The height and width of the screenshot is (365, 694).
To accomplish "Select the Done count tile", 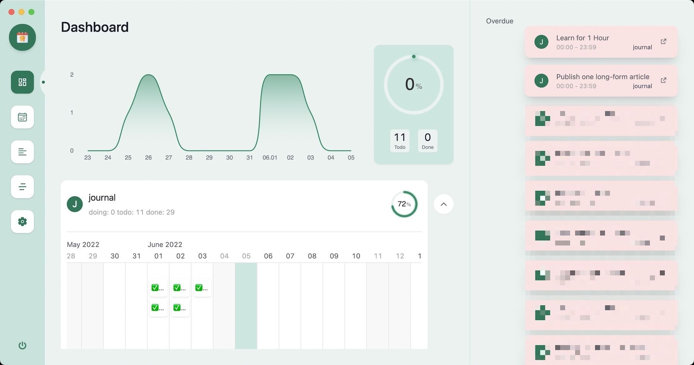I will click(x=428, y=141).
